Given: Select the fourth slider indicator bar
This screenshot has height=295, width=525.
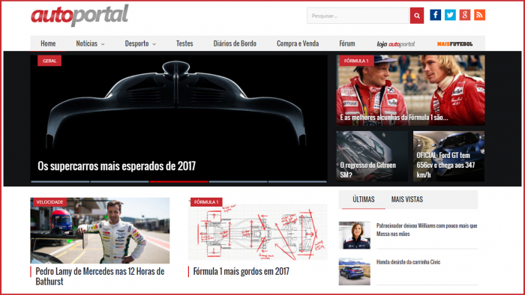Looking at the screenshot, I should point(238,182).
